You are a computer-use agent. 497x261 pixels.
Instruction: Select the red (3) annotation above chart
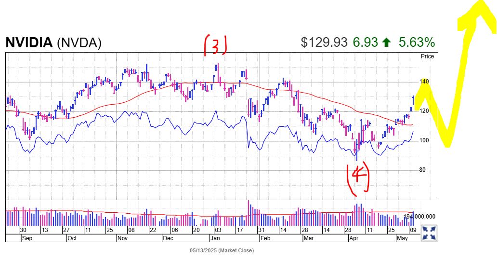click(216, 45)
